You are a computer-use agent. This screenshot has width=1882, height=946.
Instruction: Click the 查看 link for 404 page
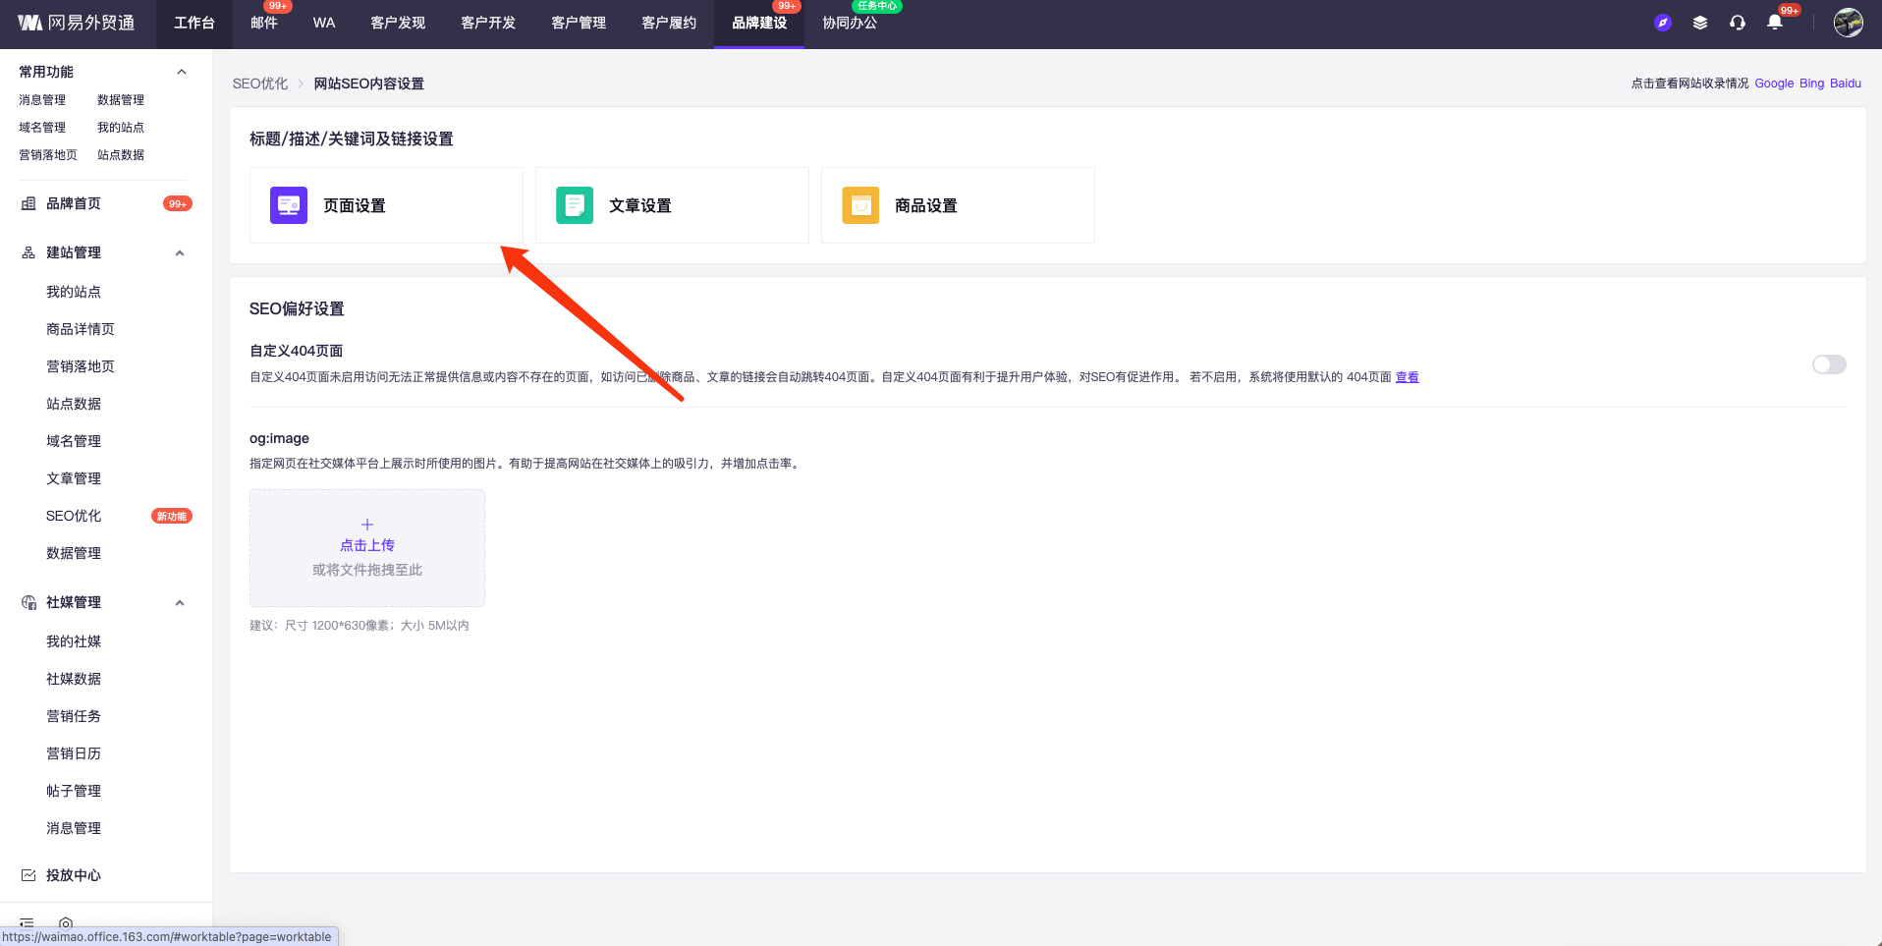(1407, 377)
